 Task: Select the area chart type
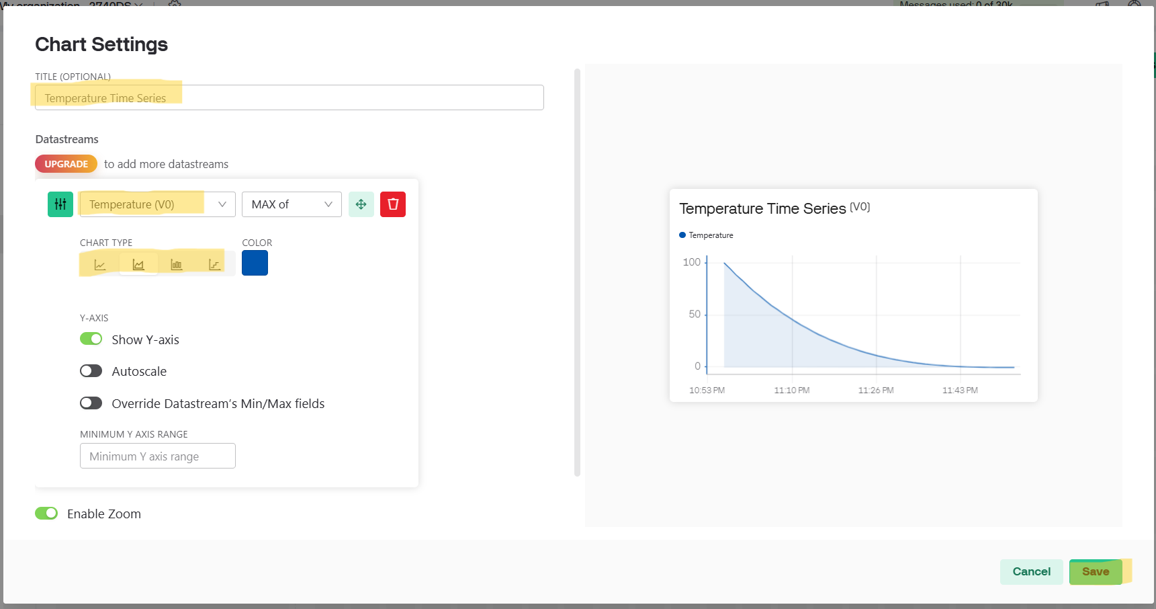tap(138, 264)
